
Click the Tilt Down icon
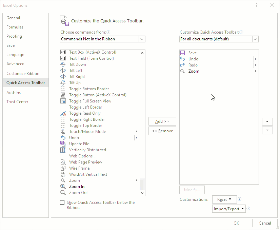pyautogui.click(x=63, y=64)
